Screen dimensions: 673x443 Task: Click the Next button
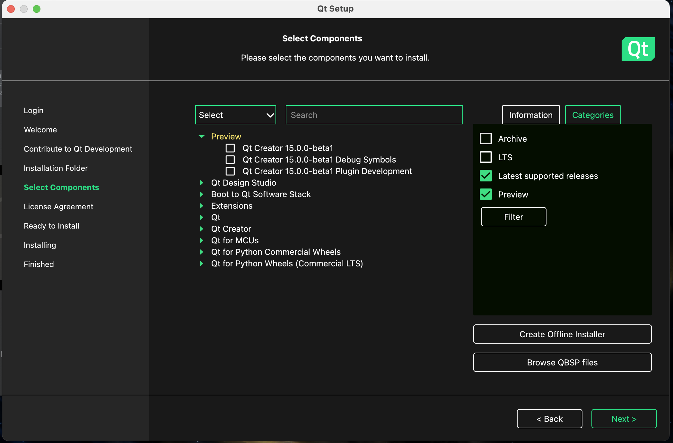(x=624, y=419)
